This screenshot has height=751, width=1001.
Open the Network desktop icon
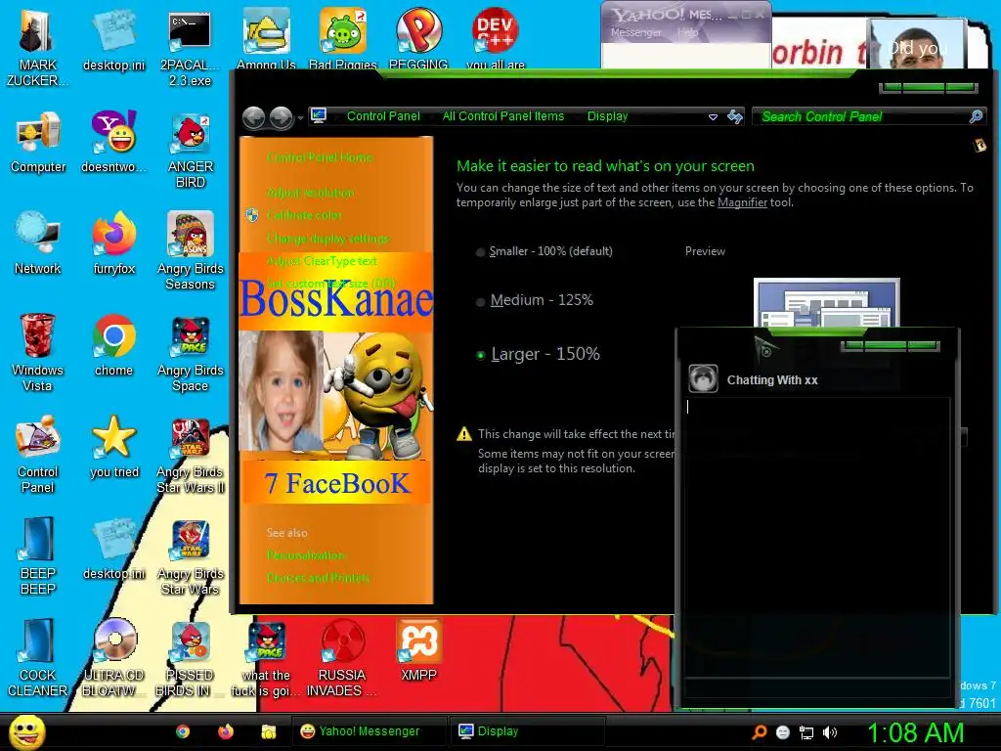click(38, 243)
